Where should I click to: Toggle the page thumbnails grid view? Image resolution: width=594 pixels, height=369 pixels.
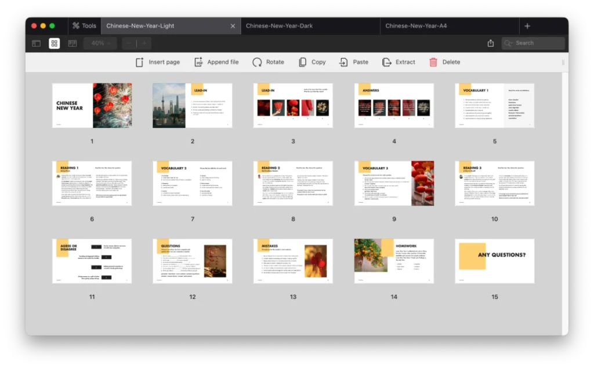point(54,43)
